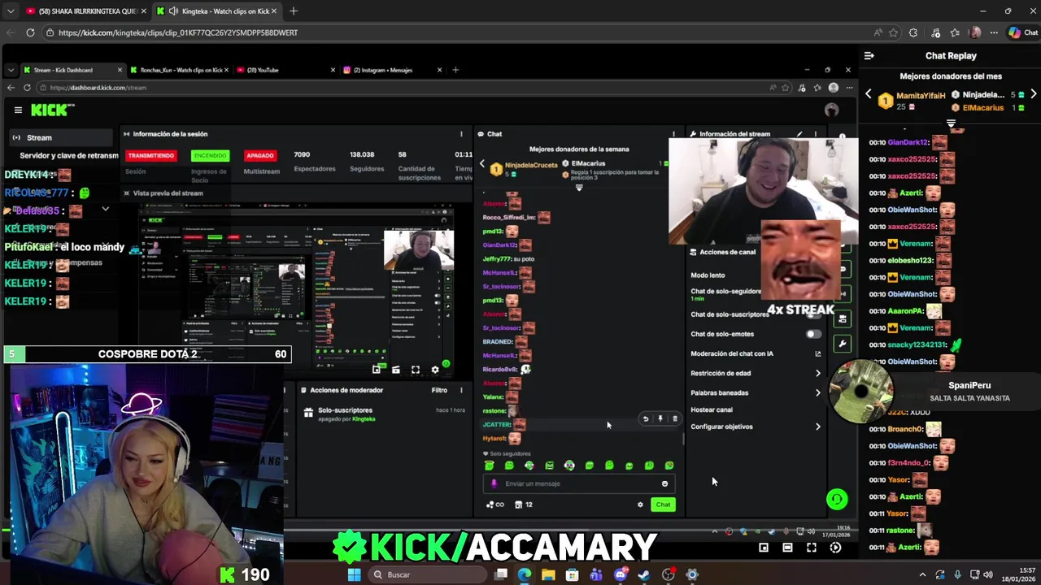Click the stream preview thumbnail

tap(295, 289)
